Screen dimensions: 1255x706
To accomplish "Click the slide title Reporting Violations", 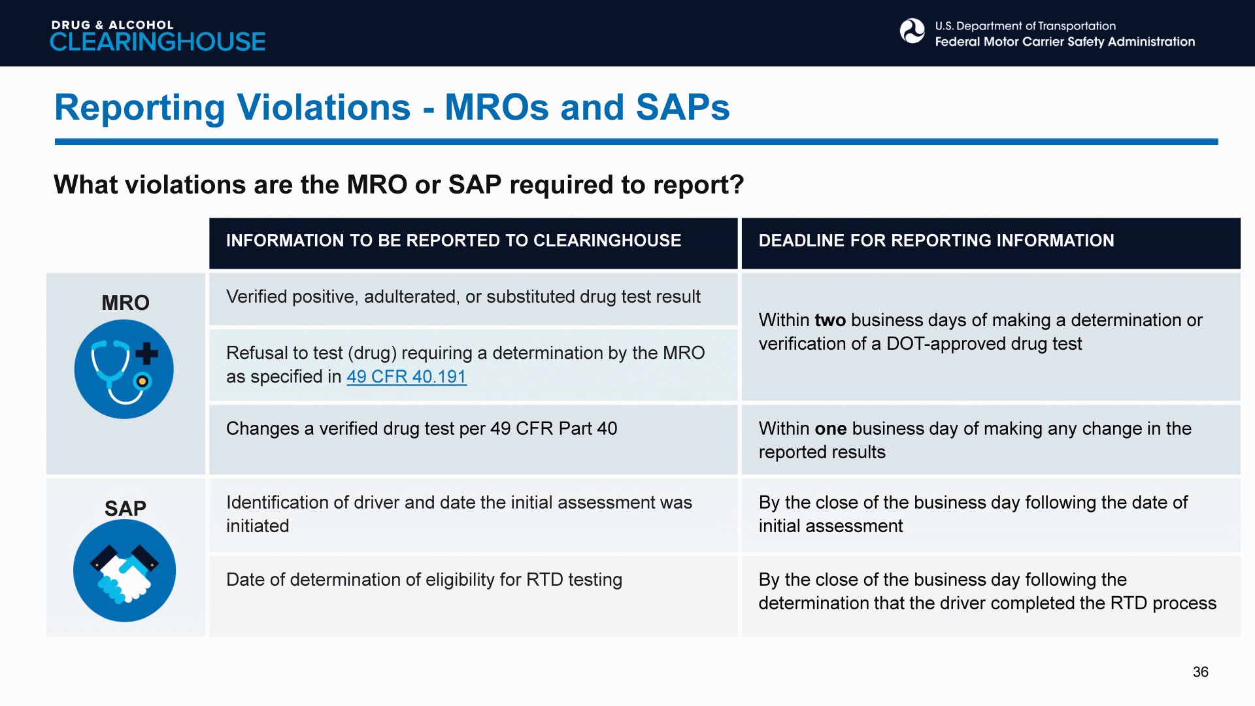I will coord(392,107).
